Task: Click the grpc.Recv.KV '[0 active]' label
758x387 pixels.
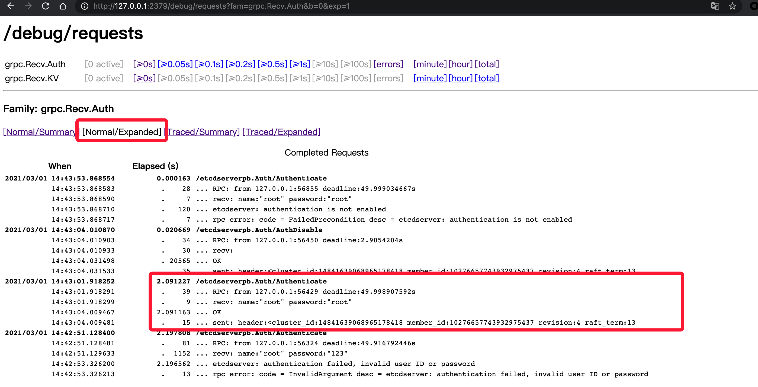Action: (x=104, y=78)
